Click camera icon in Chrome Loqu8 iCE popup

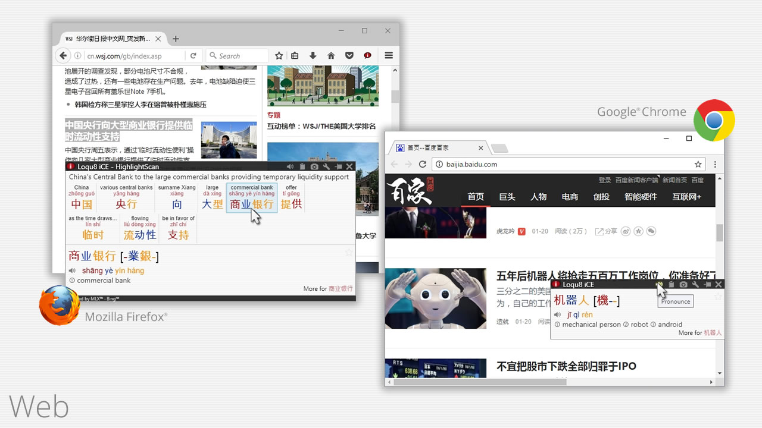coord(683,285)
